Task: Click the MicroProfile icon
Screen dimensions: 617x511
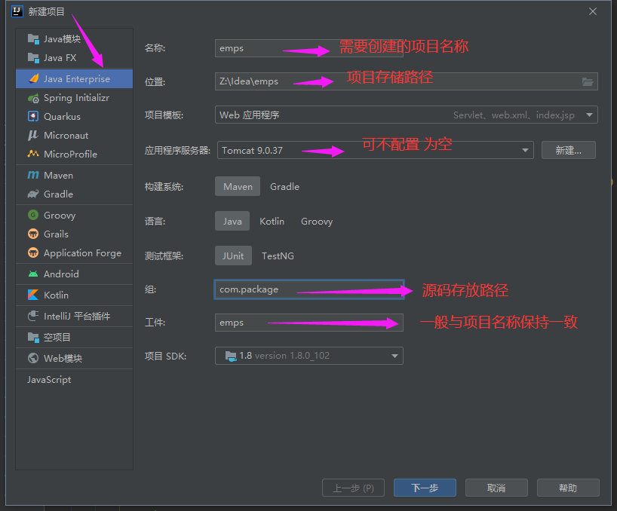Action: point(33,154)
